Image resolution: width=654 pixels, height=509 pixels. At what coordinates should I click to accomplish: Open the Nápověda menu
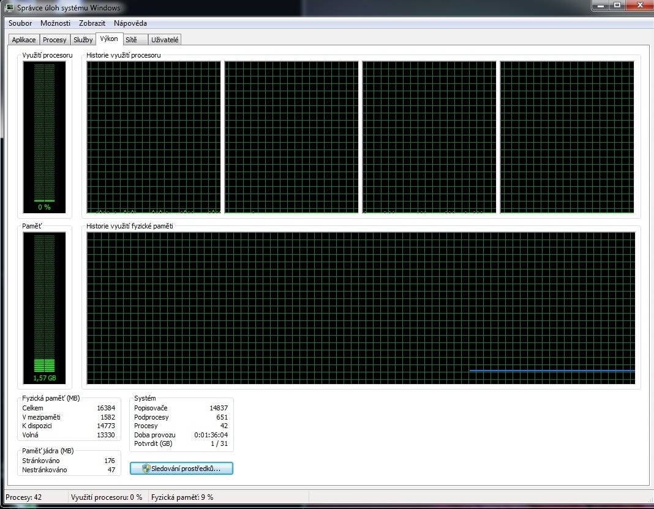coord(130,23)
